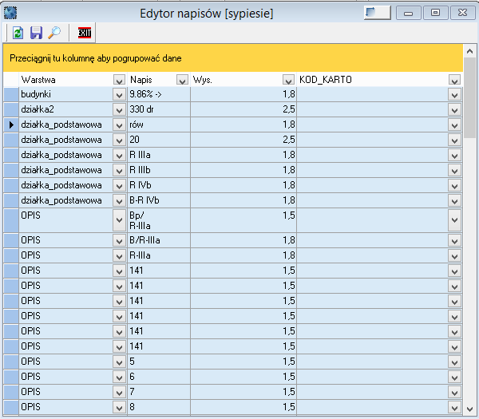Expand Warstwa dropdown in the row with Napis 5
Image resolution: width=479 pixels, height=419 pixels.
point(119,362)
